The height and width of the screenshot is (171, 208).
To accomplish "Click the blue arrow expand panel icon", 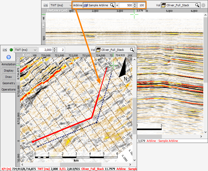I will (9, 57).
